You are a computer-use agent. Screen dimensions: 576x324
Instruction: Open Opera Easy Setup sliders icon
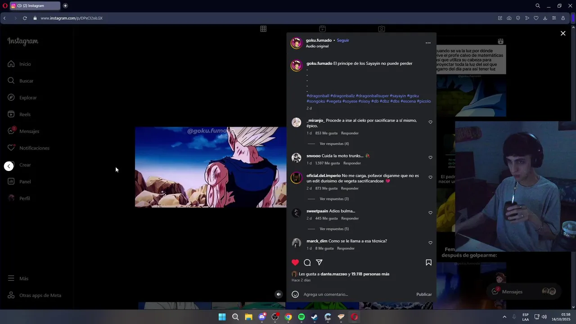click(x=554, y=18)
